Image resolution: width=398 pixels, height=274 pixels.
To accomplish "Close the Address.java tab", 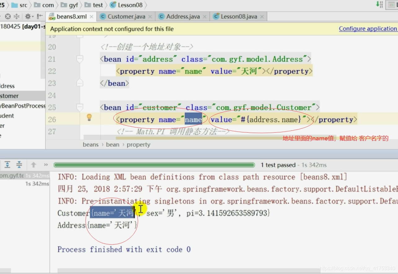I will [x=205, y=17].
